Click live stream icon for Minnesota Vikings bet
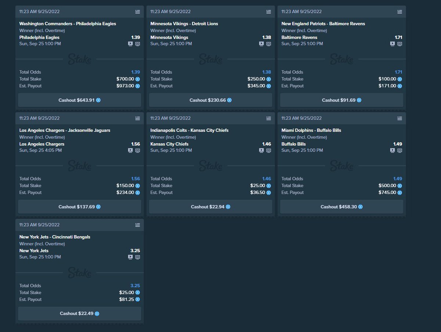441x332 pixels. pyautogui.click(x=261, y=44)
